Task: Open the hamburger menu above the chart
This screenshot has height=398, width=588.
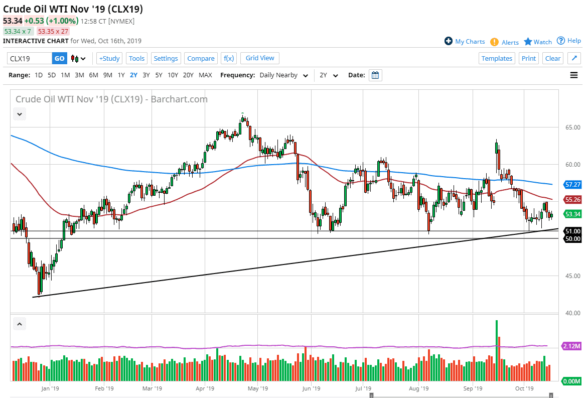Action: point(573,75)
